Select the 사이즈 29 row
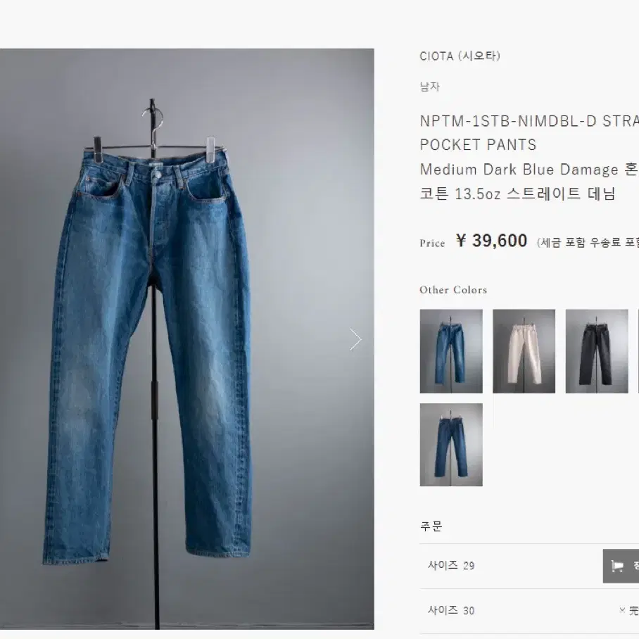This screenshot has width=639, height=639. coord(529,566)
